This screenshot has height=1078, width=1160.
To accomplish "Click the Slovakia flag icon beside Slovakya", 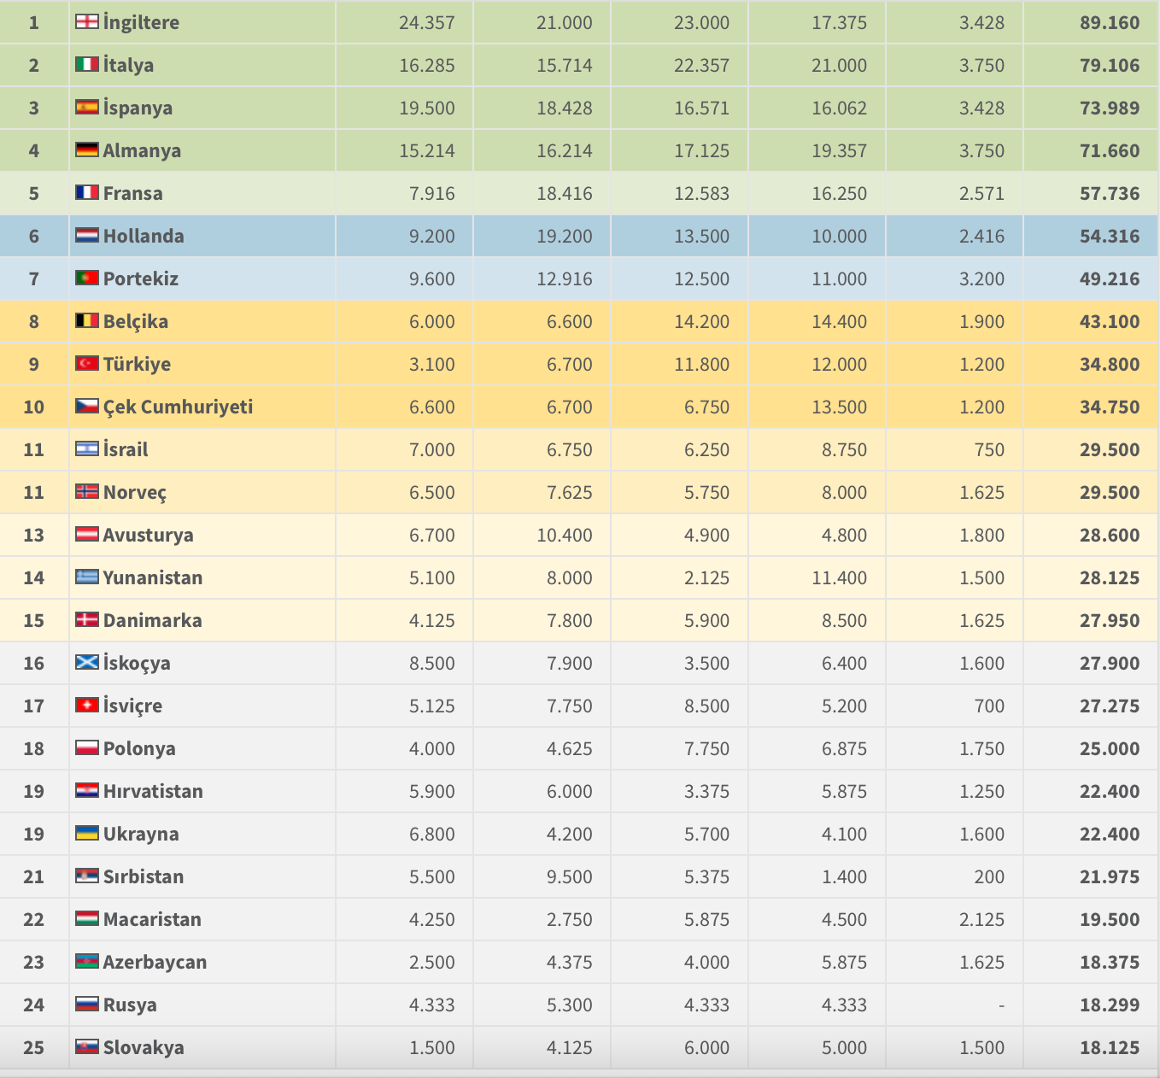I will click(x=86, y=1046).
